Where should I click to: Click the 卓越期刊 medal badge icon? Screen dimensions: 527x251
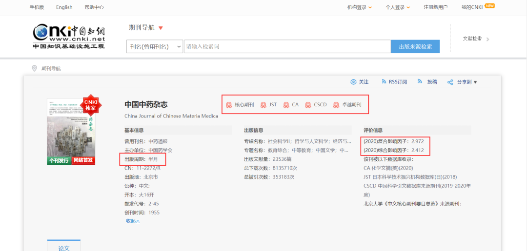click(336, 105)
